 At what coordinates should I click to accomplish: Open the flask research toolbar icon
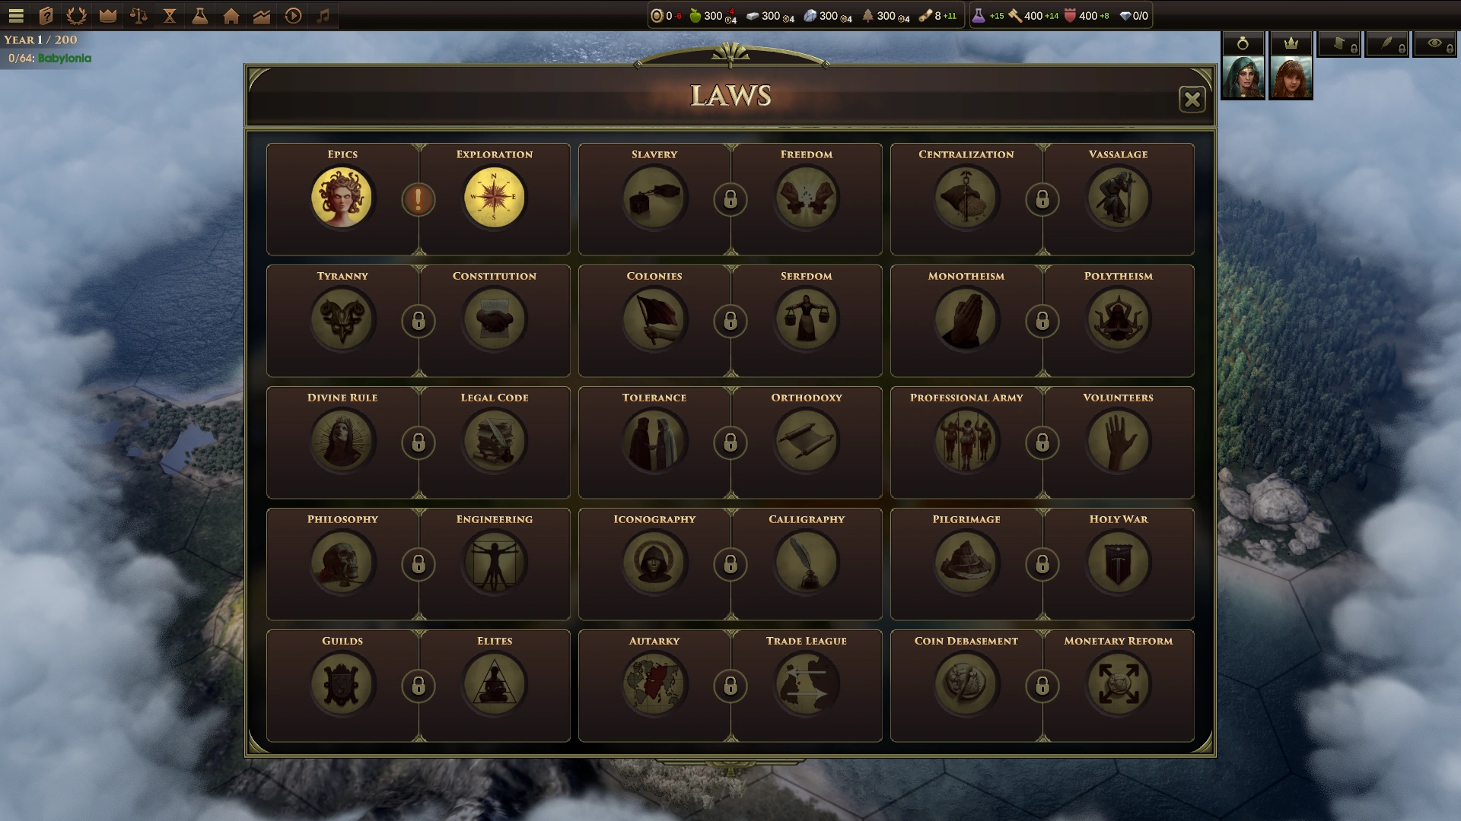click(x=200, y=15)
